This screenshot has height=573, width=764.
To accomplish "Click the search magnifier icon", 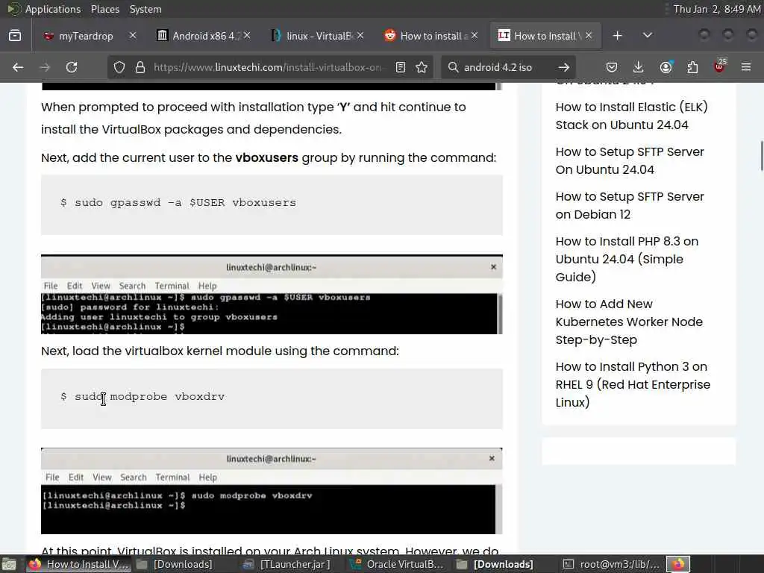I will pos(453,67).
